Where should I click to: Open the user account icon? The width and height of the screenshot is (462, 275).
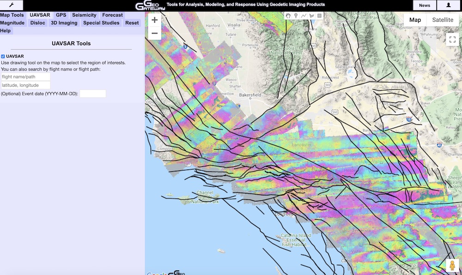pos(449,5)
